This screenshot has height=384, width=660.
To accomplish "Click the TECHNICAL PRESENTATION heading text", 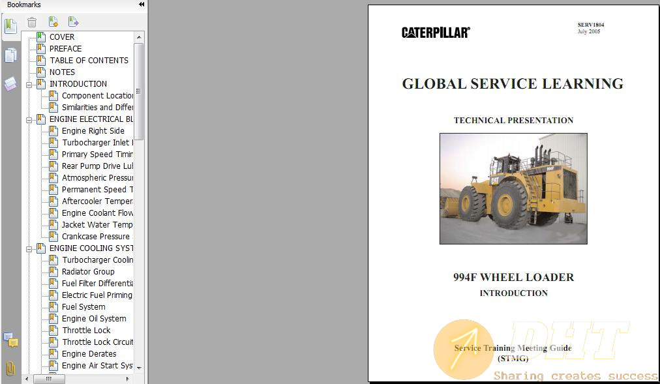I will [x=513, y=121].
